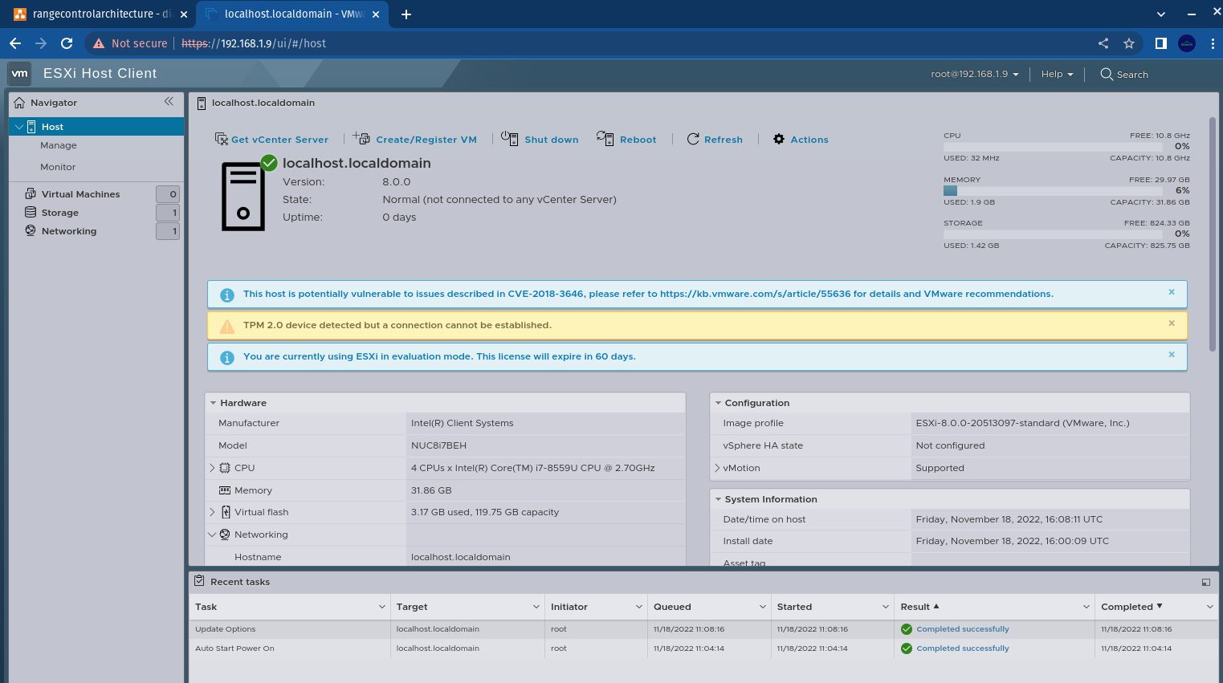Open the browser tab search dropdown
1223x683 pixels.
[x=1161, y=14]
